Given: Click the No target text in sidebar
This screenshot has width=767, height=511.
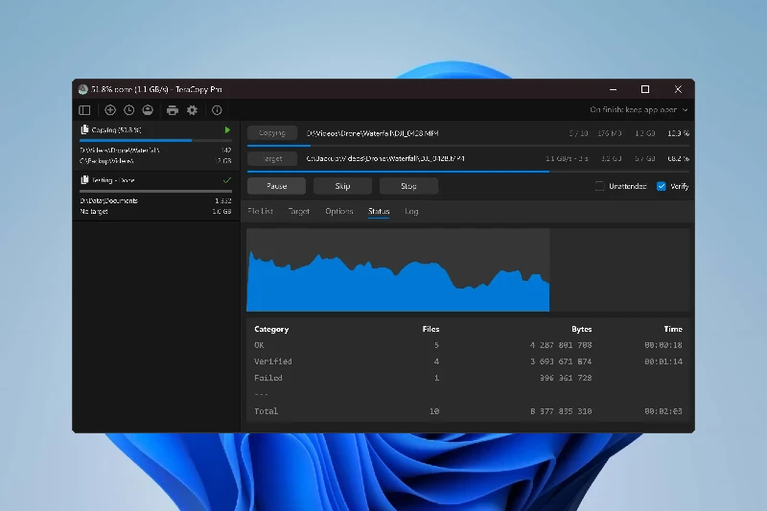Looking at the screenshot, I should (x=94, y=212).
